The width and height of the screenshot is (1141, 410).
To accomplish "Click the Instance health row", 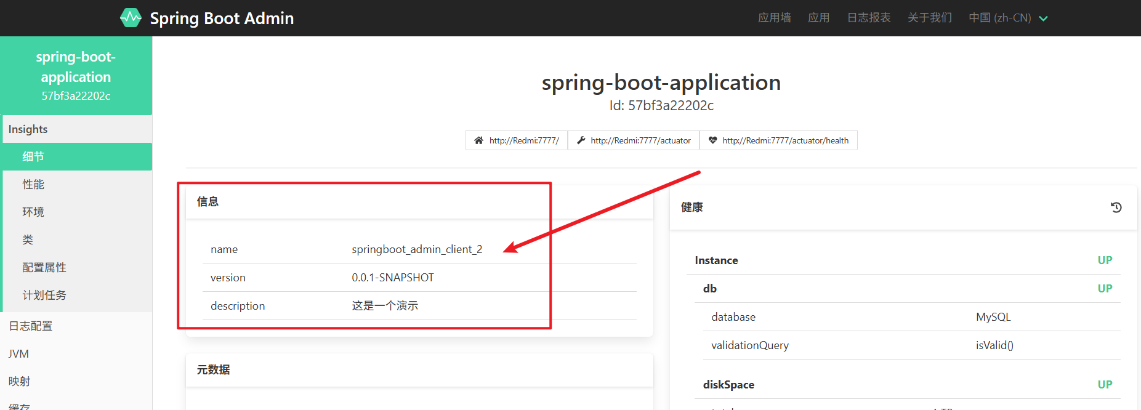I will [903, 260].
